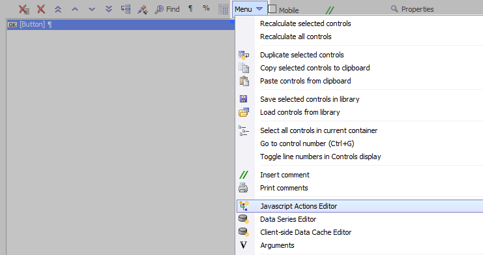Click the select-all tree icon in menu
483x255 pixels.
(x=244, y=130)
